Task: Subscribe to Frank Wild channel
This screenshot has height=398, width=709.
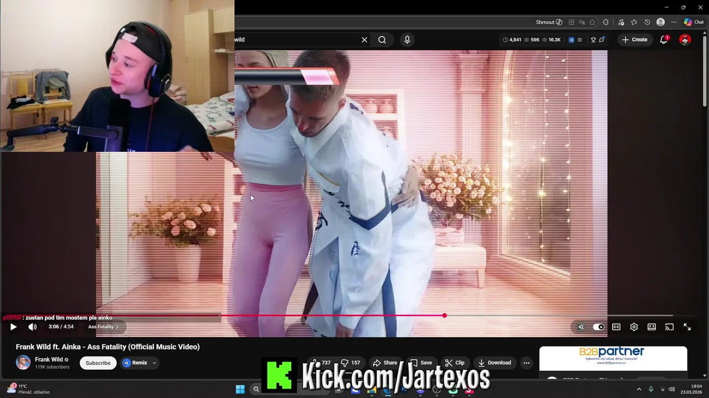Action: click(98, 363)
